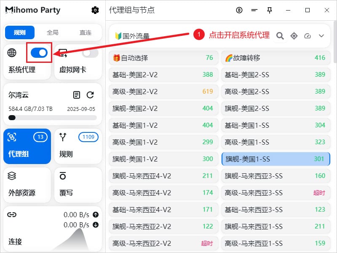Click the circled D icon in header
Screen dimensions: 337x253
239,10
